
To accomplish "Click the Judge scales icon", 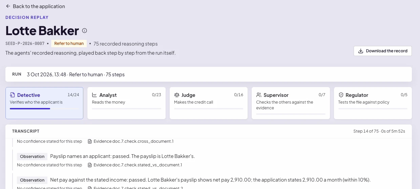I will [x=177, y=95].
